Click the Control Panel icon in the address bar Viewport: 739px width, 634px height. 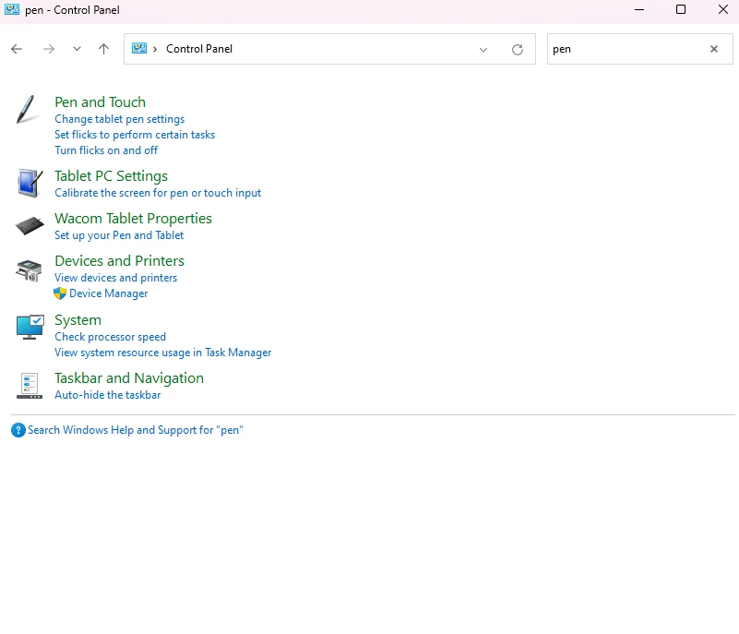(139, 48)
